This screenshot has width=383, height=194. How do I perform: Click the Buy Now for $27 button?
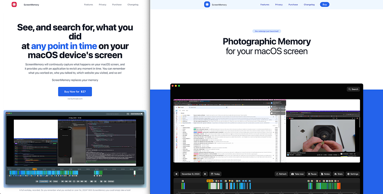point(75,91)
